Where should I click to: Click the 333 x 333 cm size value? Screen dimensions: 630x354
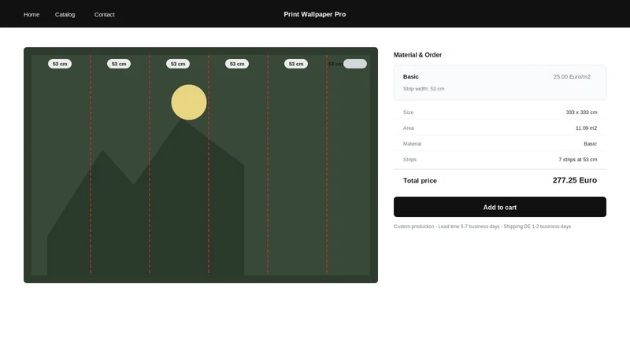click(581, 112)
